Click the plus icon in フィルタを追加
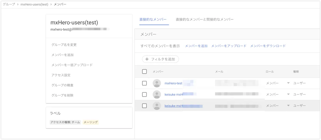 [147, 59]
